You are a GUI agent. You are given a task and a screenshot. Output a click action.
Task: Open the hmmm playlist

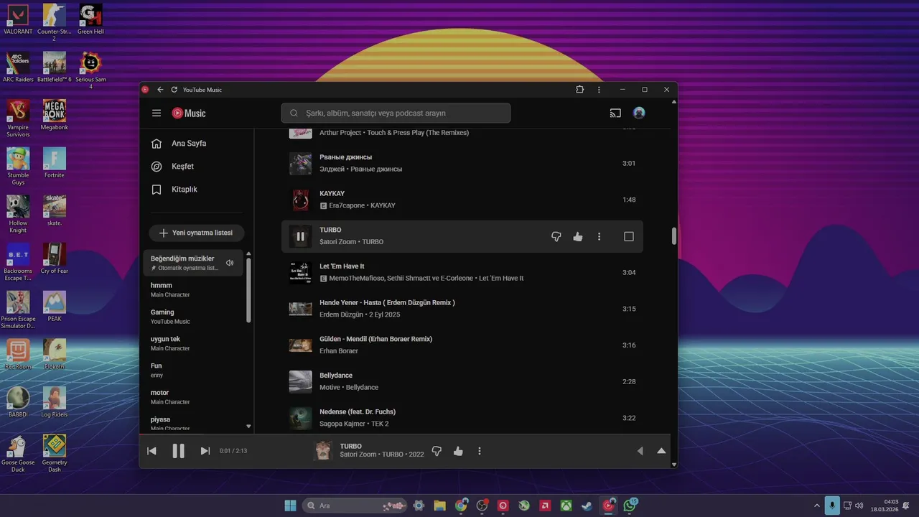193,289
